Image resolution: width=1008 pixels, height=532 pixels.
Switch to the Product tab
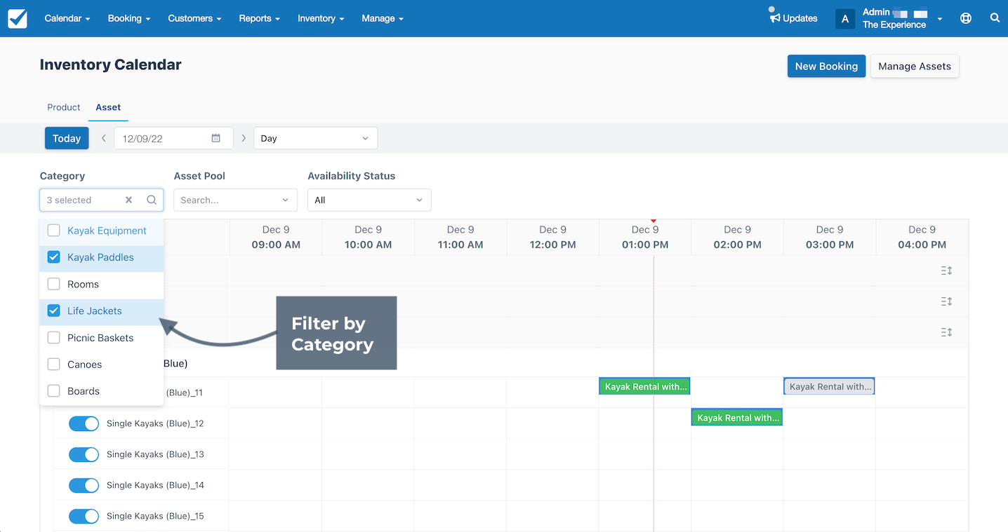64,107
